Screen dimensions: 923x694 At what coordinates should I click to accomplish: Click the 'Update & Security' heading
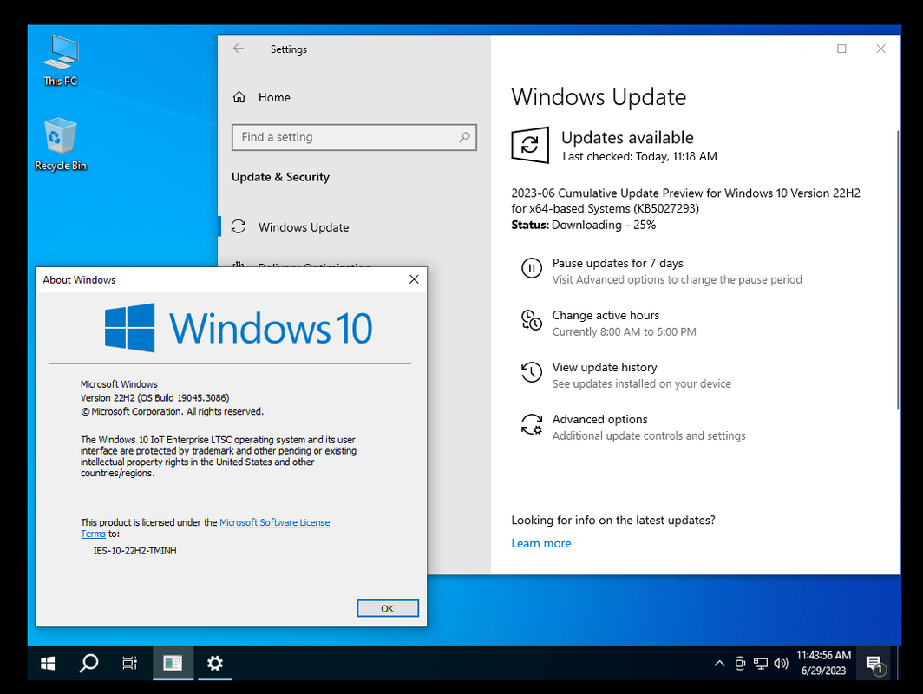[x=280, y=177]
